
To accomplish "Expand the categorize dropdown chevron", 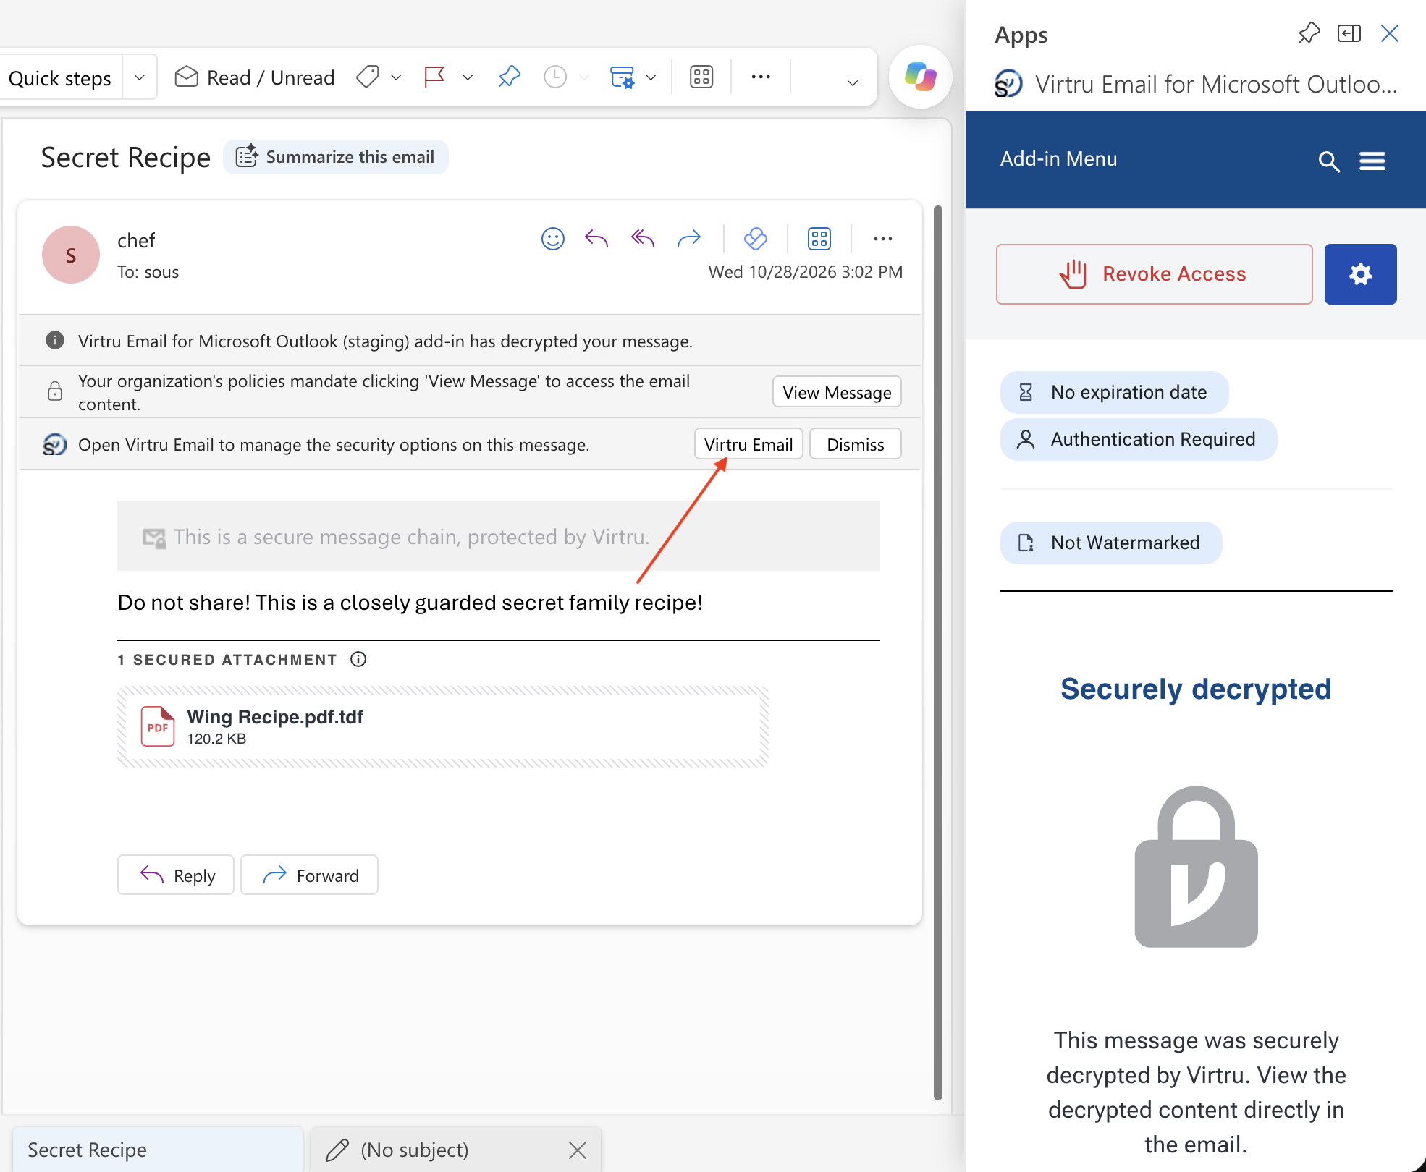I will tap(396, 77).
